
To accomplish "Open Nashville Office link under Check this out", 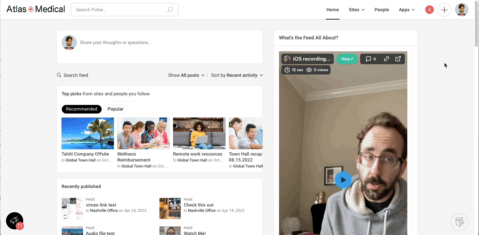I will pos(202,211).
